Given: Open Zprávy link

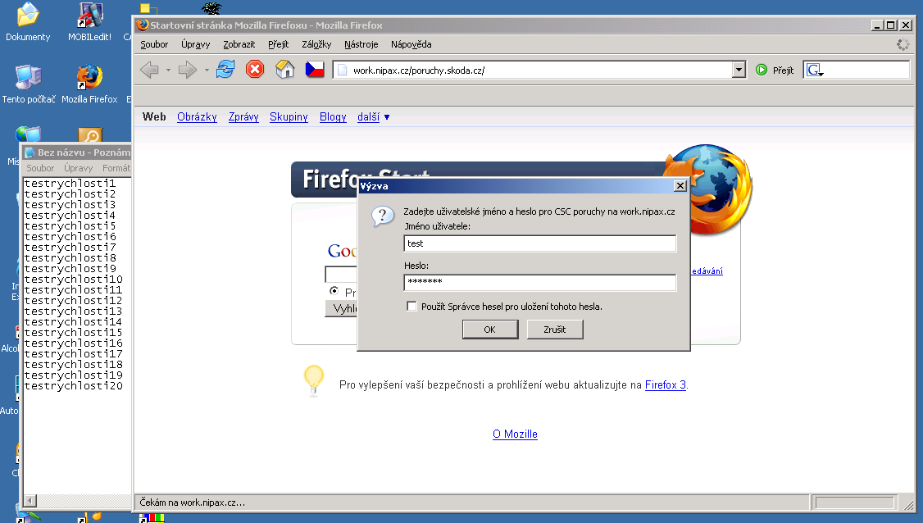Looking at the screenshot, I should point(243,116).
